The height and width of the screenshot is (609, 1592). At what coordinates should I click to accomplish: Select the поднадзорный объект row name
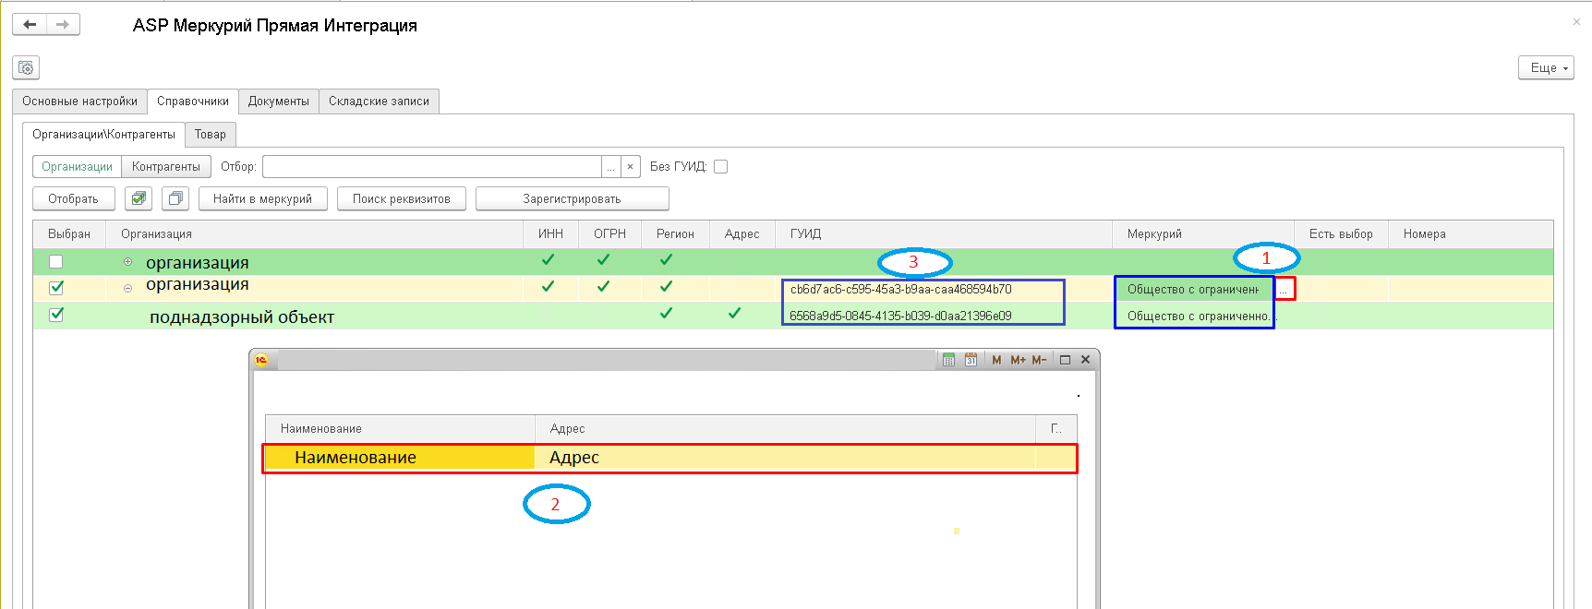tap(242, 317)
